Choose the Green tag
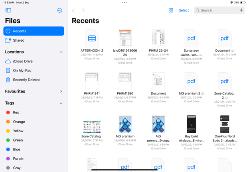Image resolution: width=249 pixels, height=172 pixels. [34, 140]
